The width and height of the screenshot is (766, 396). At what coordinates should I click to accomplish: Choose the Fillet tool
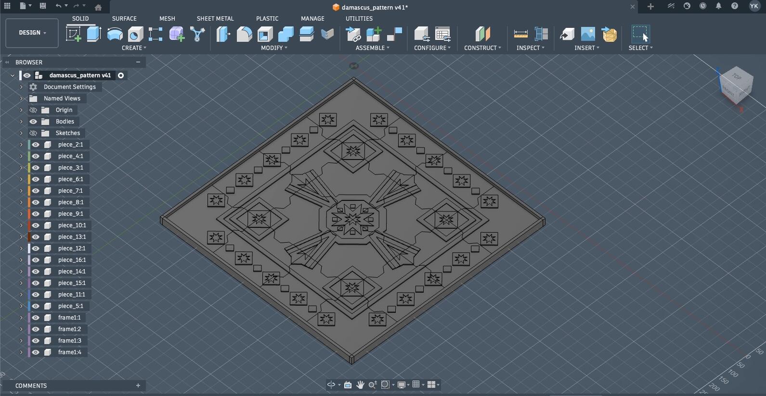point(244,34)
